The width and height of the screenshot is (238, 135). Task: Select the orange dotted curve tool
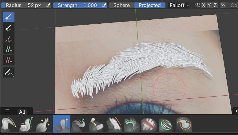point(9,39)
